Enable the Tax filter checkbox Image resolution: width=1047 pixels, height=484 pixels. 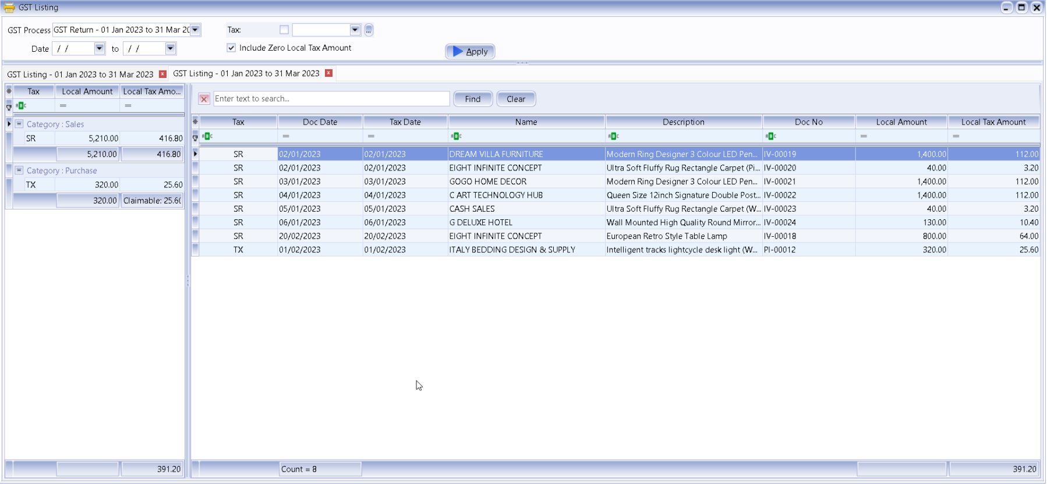(284, 30)
